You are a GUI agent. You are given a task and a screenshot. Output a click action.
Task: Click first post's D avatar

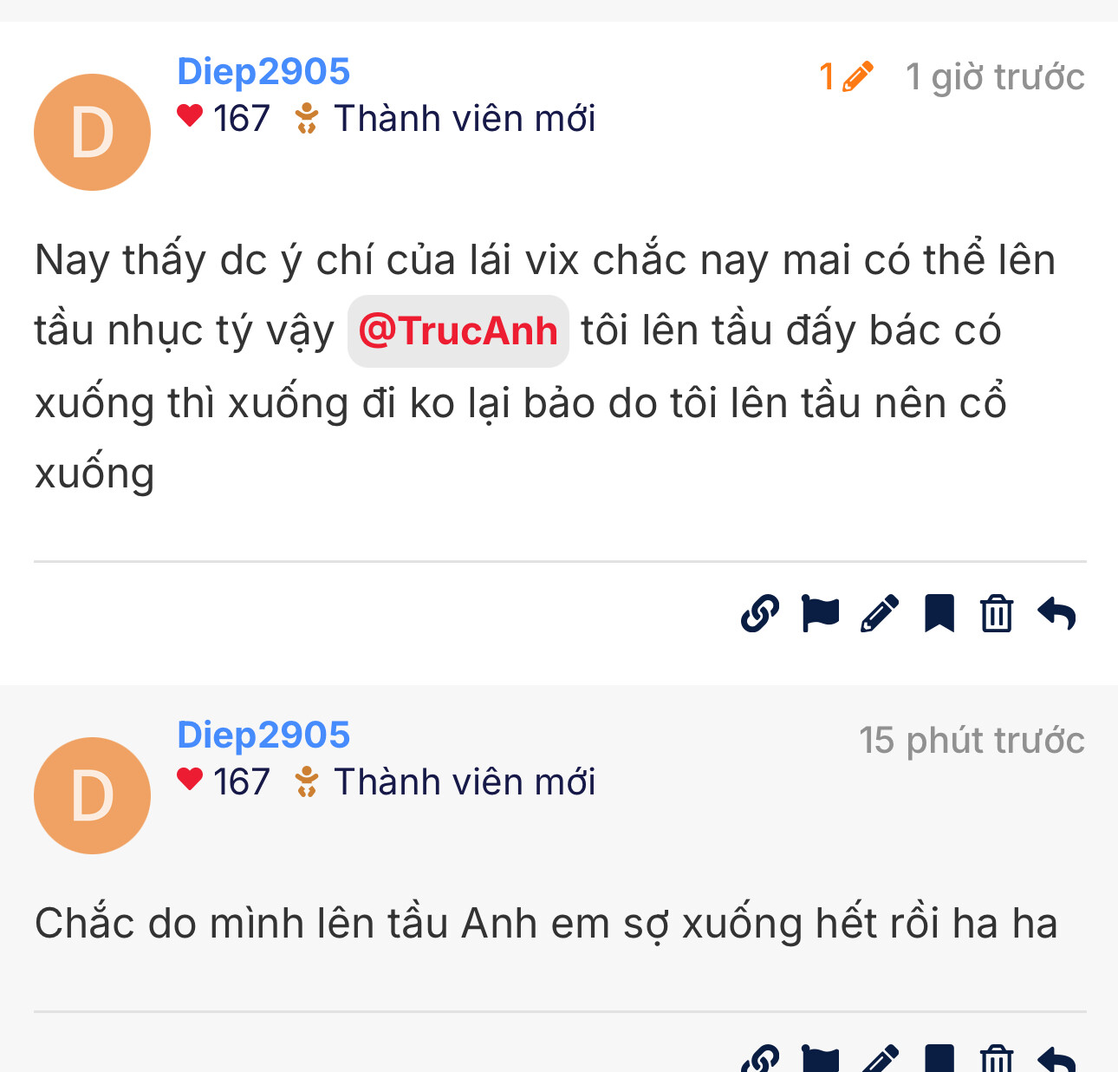click(x=92, y=132)
